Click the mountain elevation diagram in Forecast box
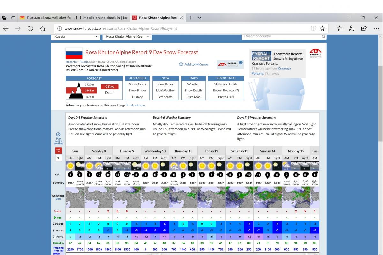The width and height of the screenshot is (383, 255). tap(76, 90)
